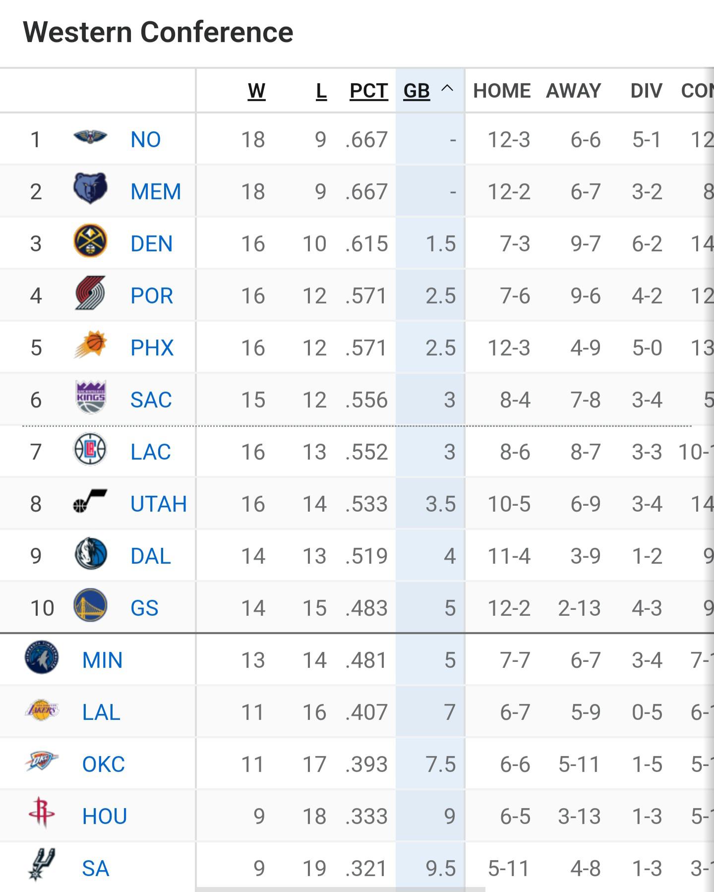Click the horizontal scrollbar below the table
Image resolution: width=714 pixels, height=892 pixels.
click(340, 889)
